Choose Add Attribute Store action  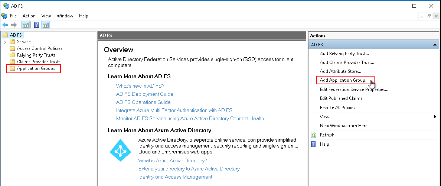coord(341,71)
